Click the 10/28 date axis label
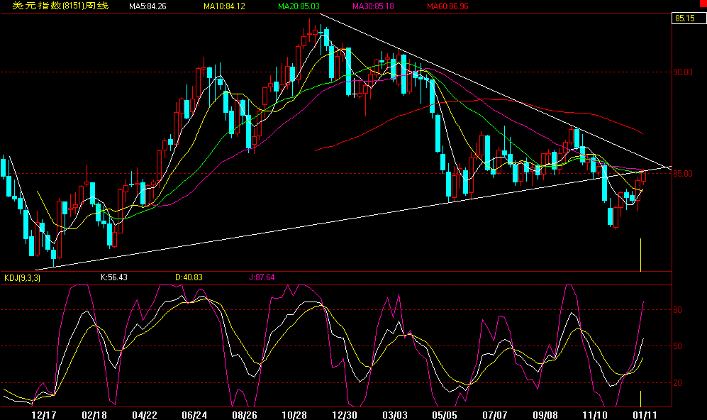 (294, 415)
